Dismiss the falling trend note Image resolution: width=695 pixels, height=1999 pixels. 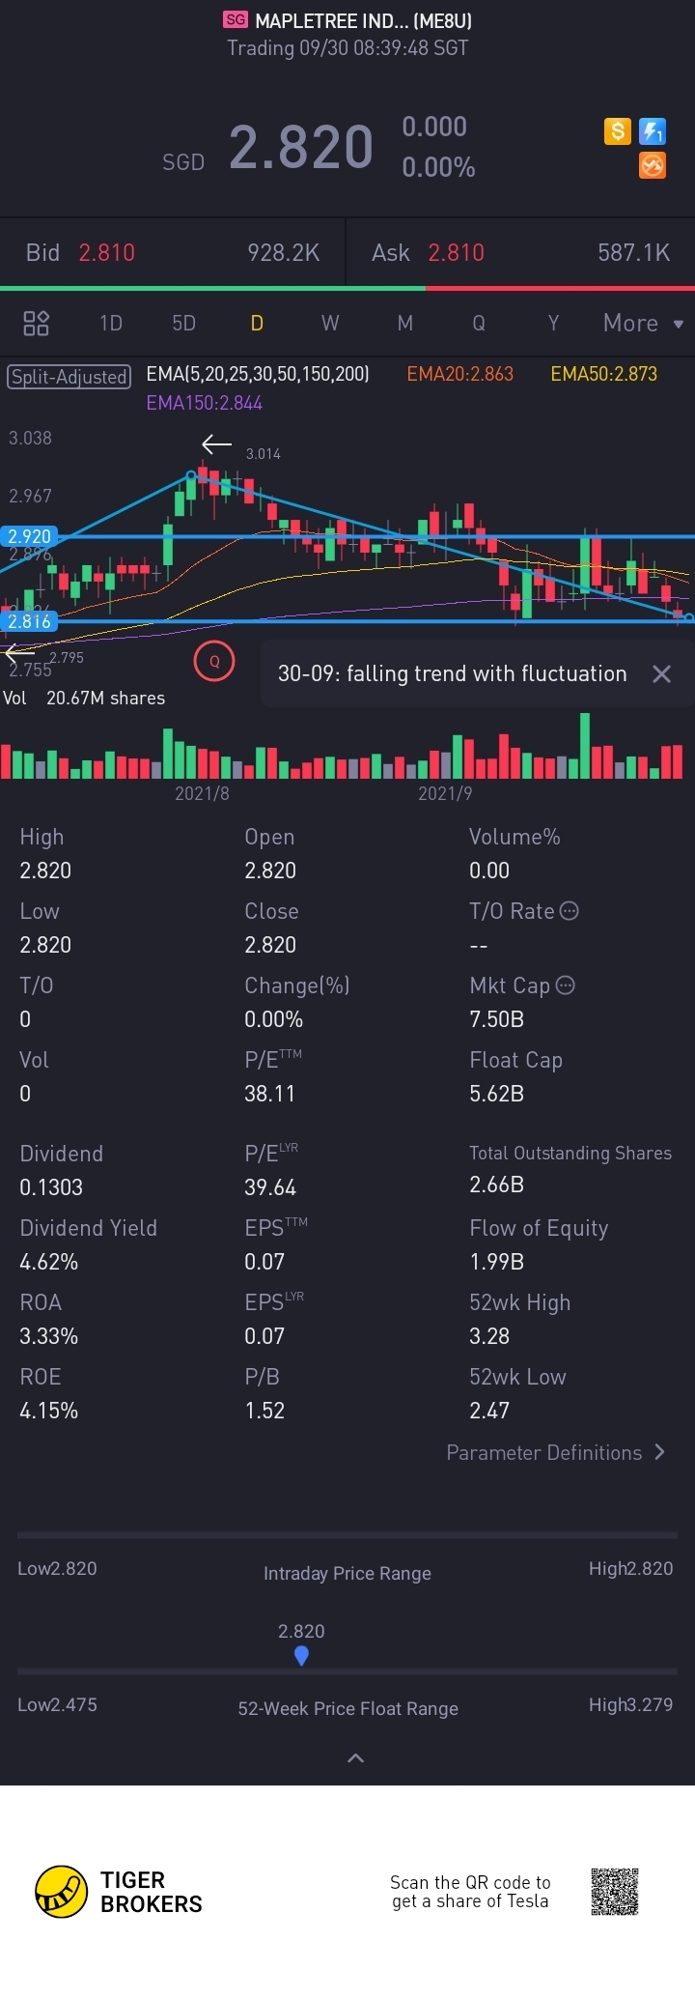[x=661, y=674]
